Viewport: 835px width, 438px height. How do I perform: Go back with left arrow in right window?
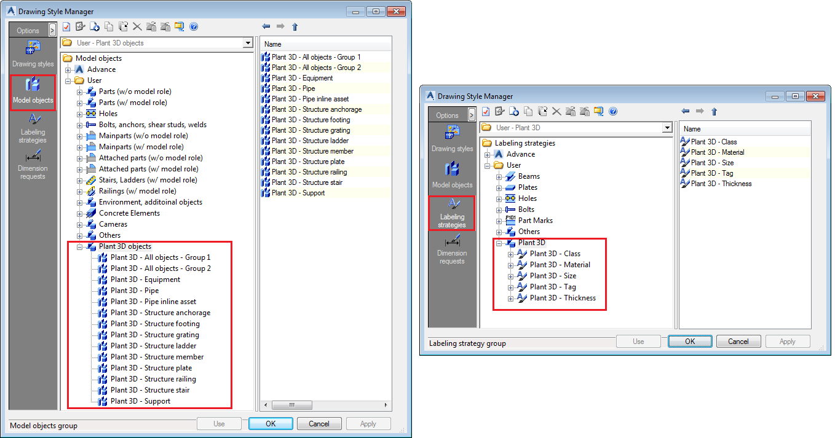coord(686,111)
